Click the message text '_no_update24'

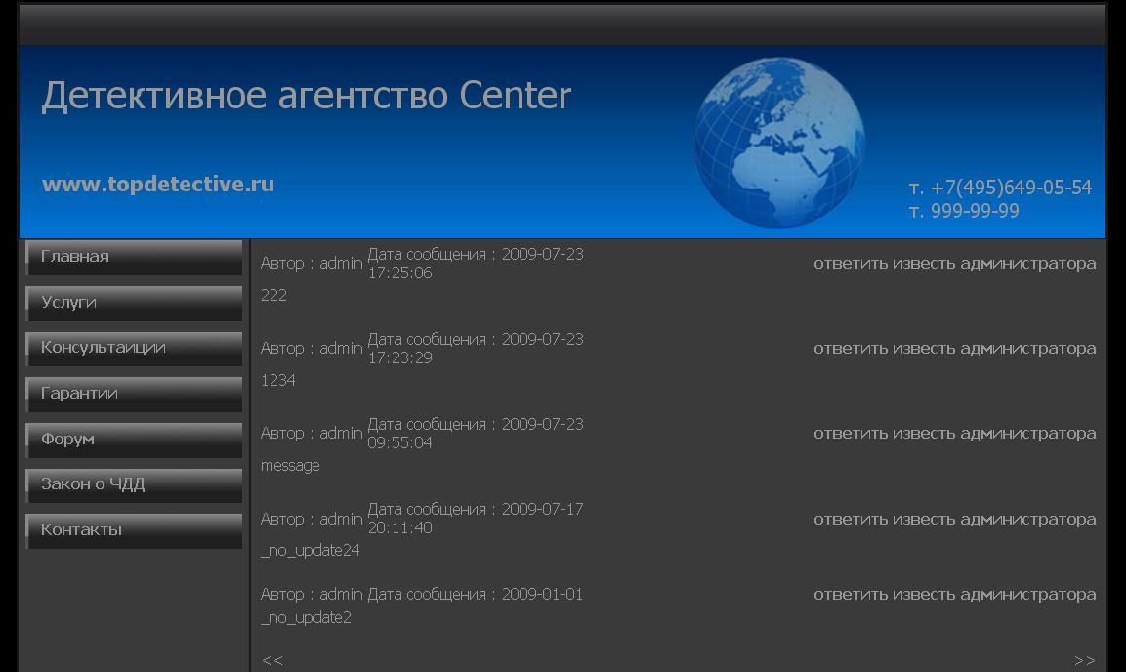310,551
